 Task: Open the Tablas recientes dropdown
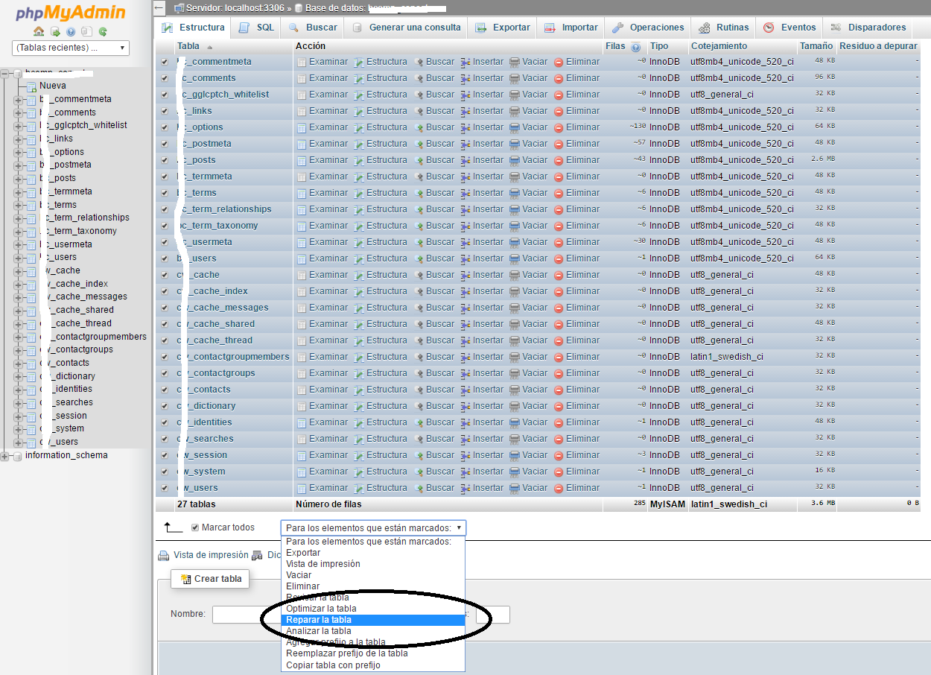click(71, 48)
